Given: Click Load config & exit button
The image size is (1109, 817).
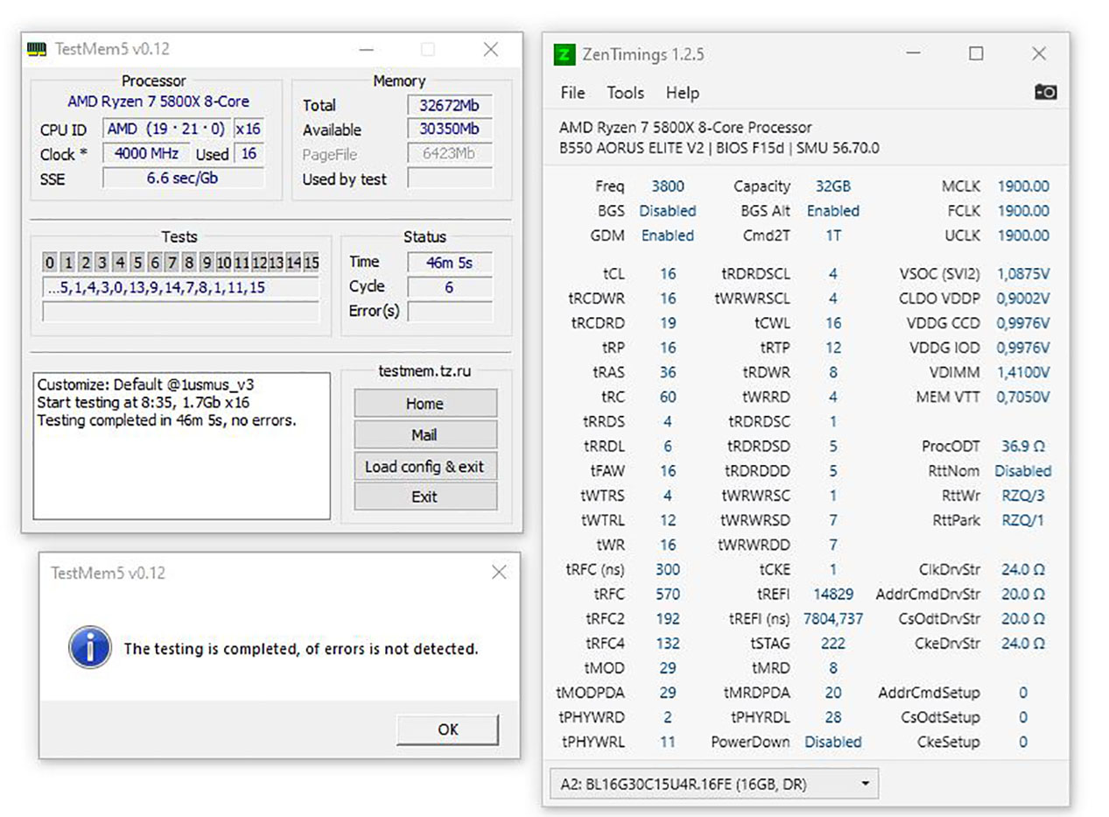Looking at the screenshot, I should (x=425, y=467).
